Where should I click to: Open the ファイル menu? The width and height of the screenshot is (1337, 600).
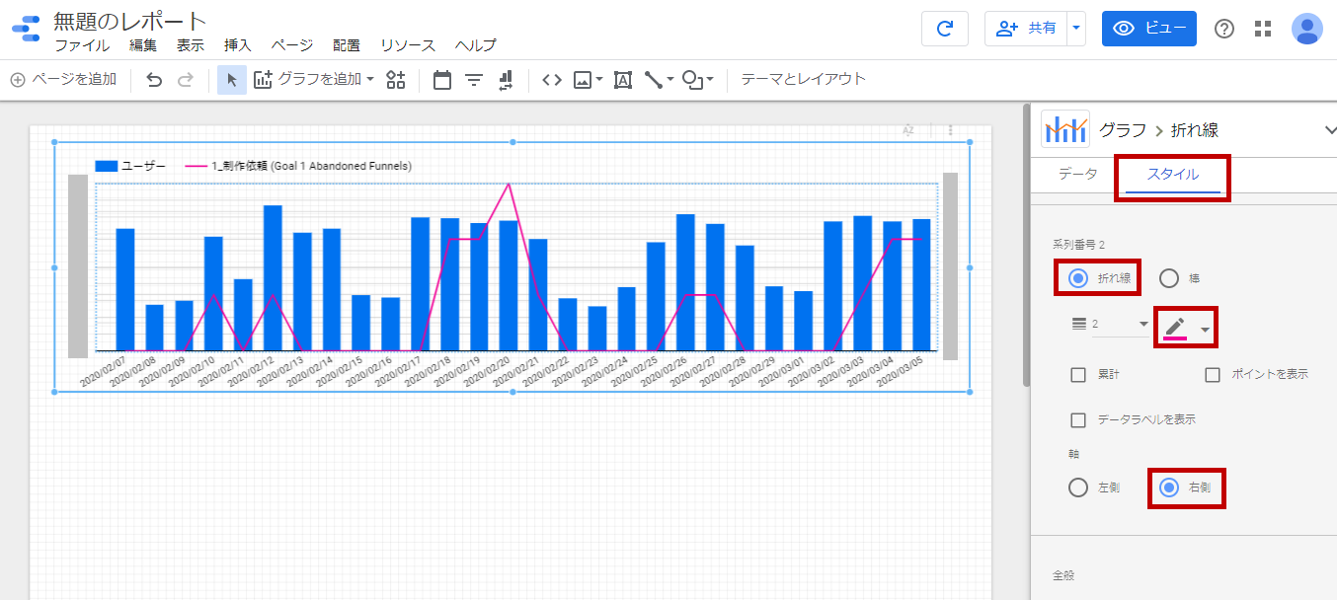82,45
